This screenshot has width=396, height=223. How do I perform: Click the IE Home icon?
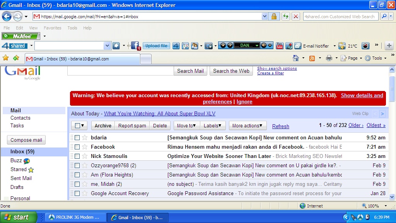(x=296, y=58)
